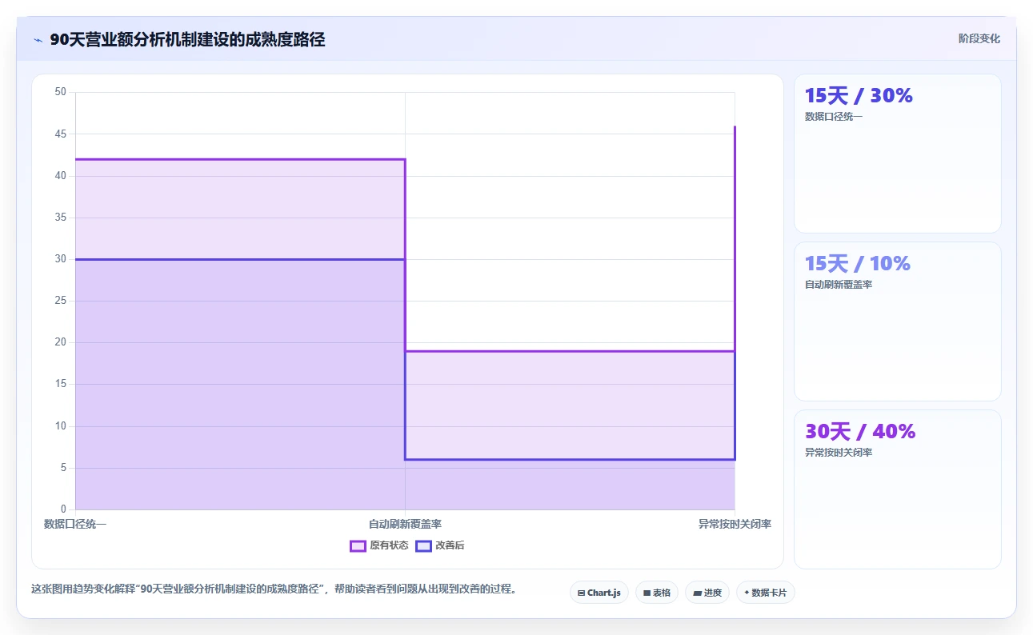Screen dimensions: 1033x635
Task: Click the 数据口径统一 card caption
Action: pyautogui.click(x=834, y=117)
